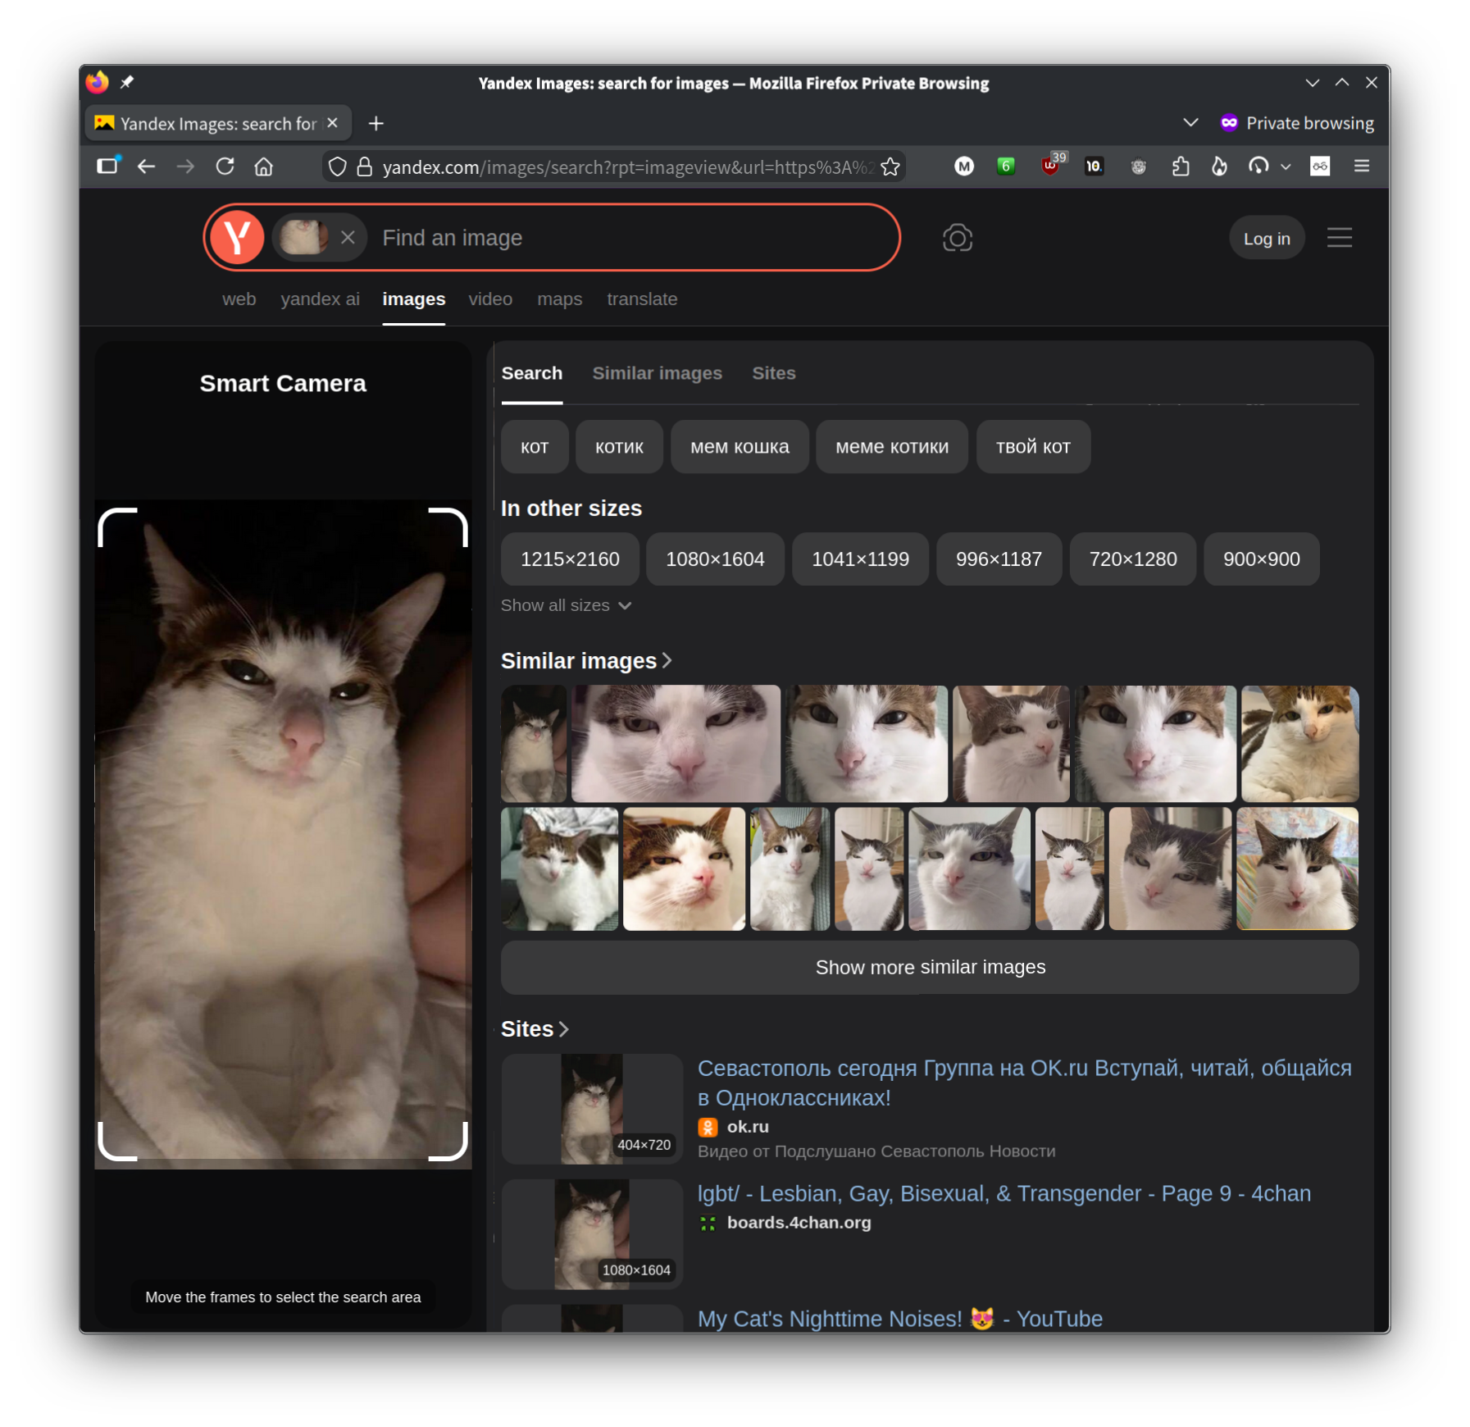Screen dimensions: 1470x1427
Task: Open the translate tab
Action: (642, 299)
